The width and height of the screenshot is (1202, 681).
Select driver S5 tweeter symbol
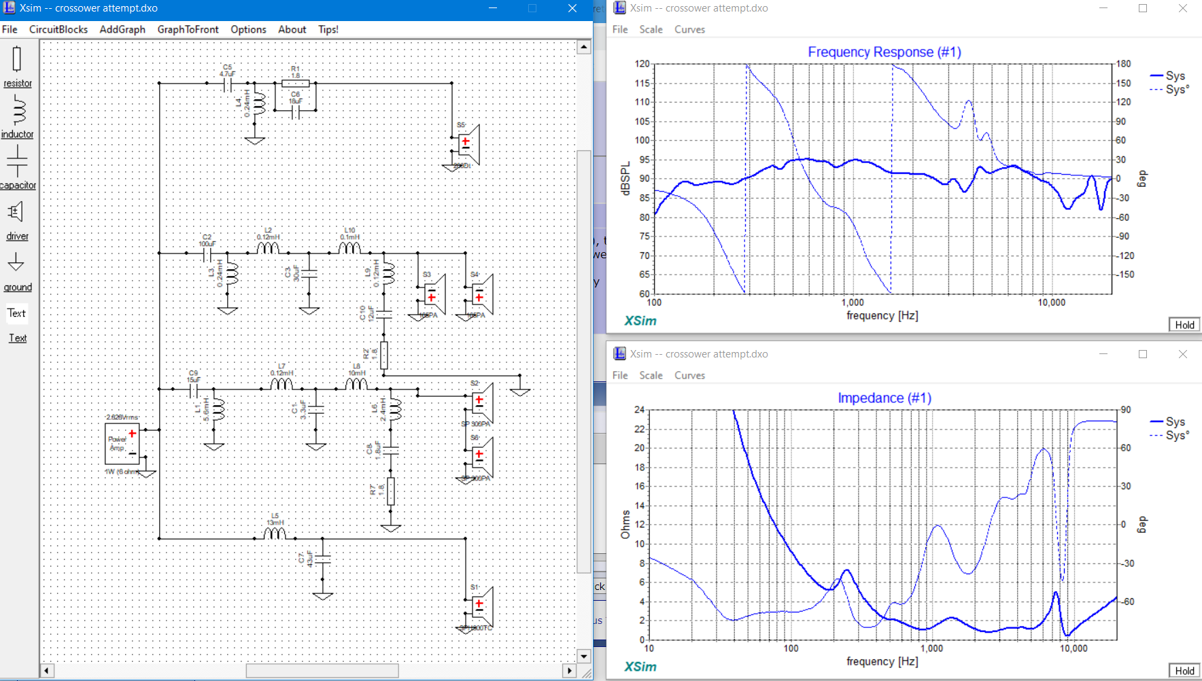468,144
